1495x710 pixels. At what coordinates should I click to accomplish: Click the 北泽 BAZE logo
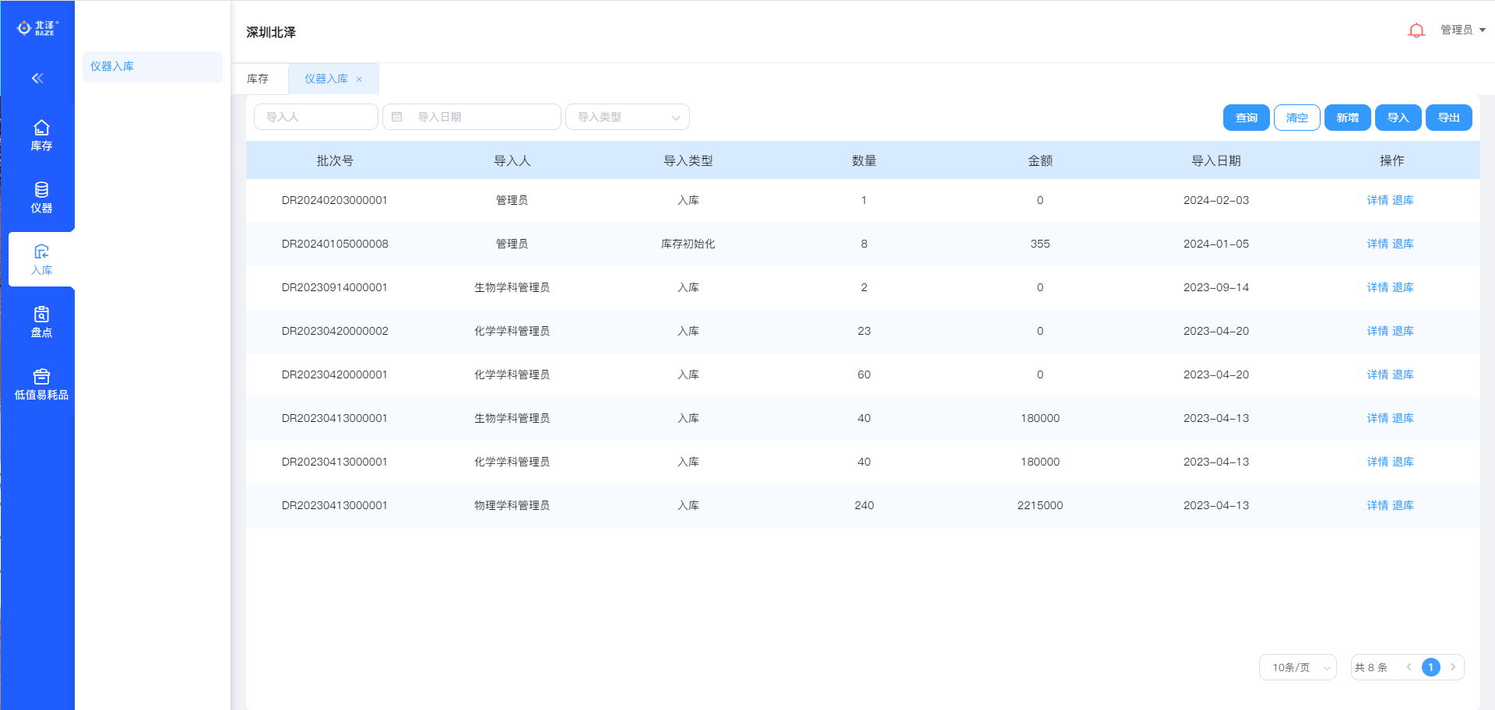pyautogui.click(x=37, y=28)
